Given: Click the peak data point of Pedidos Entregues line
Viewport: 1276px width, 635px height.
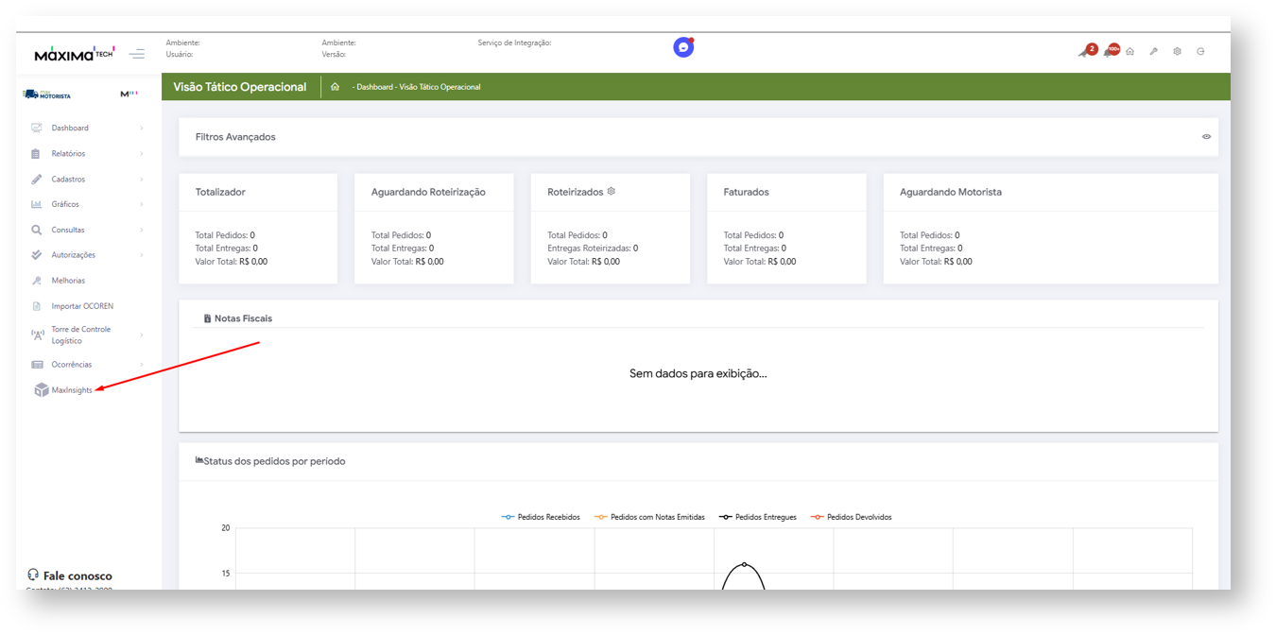Looking at the screenshot, I should tap(744, 564).
